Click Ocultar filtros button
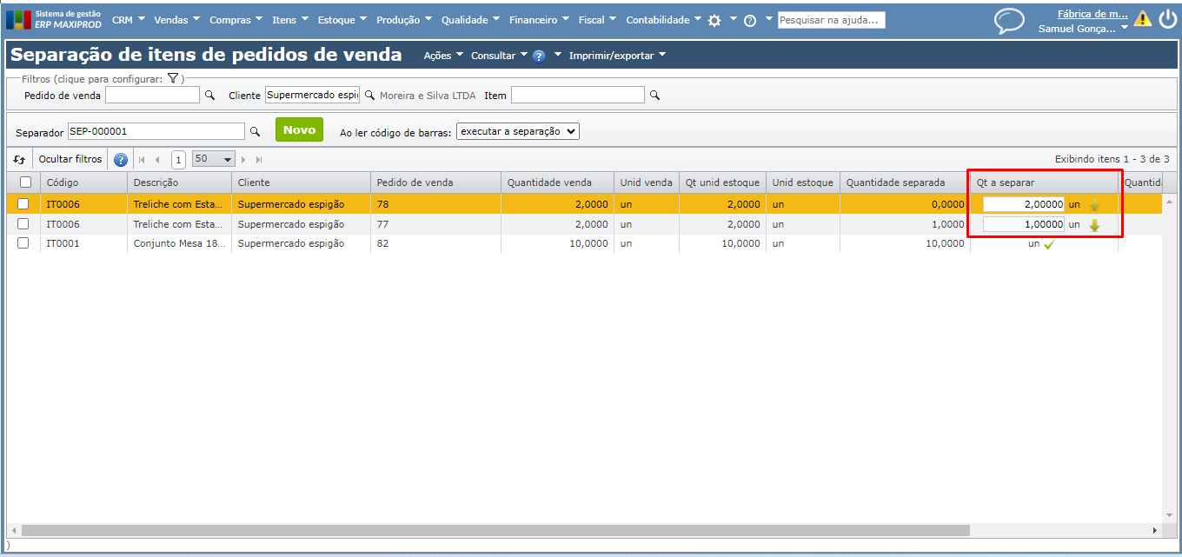Image resolution: width=1182 pixels, height=557 pixels. coord(70,160)
